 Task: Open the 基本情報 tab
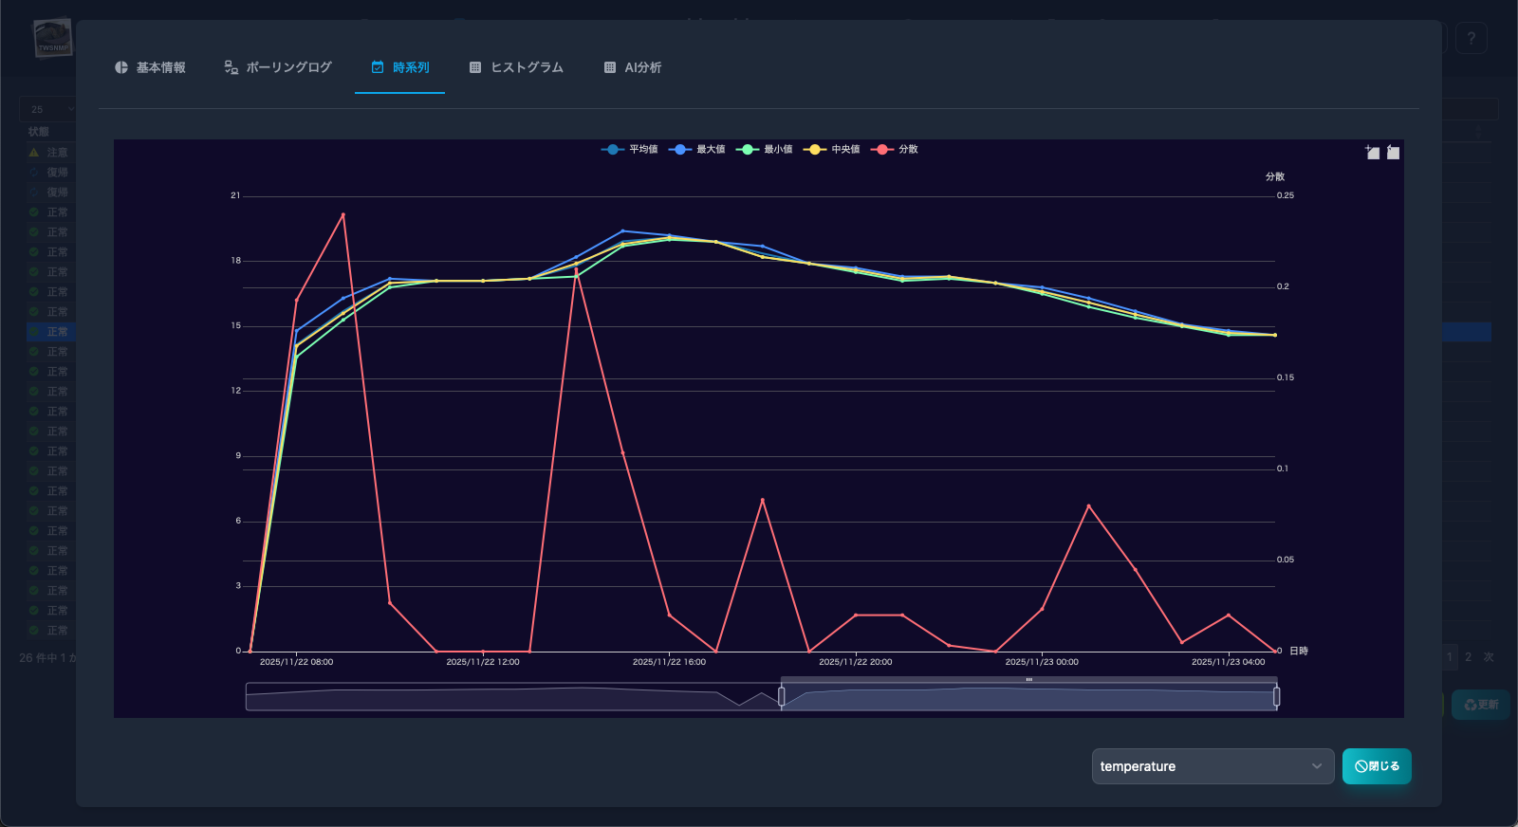(x=150, y=67)
